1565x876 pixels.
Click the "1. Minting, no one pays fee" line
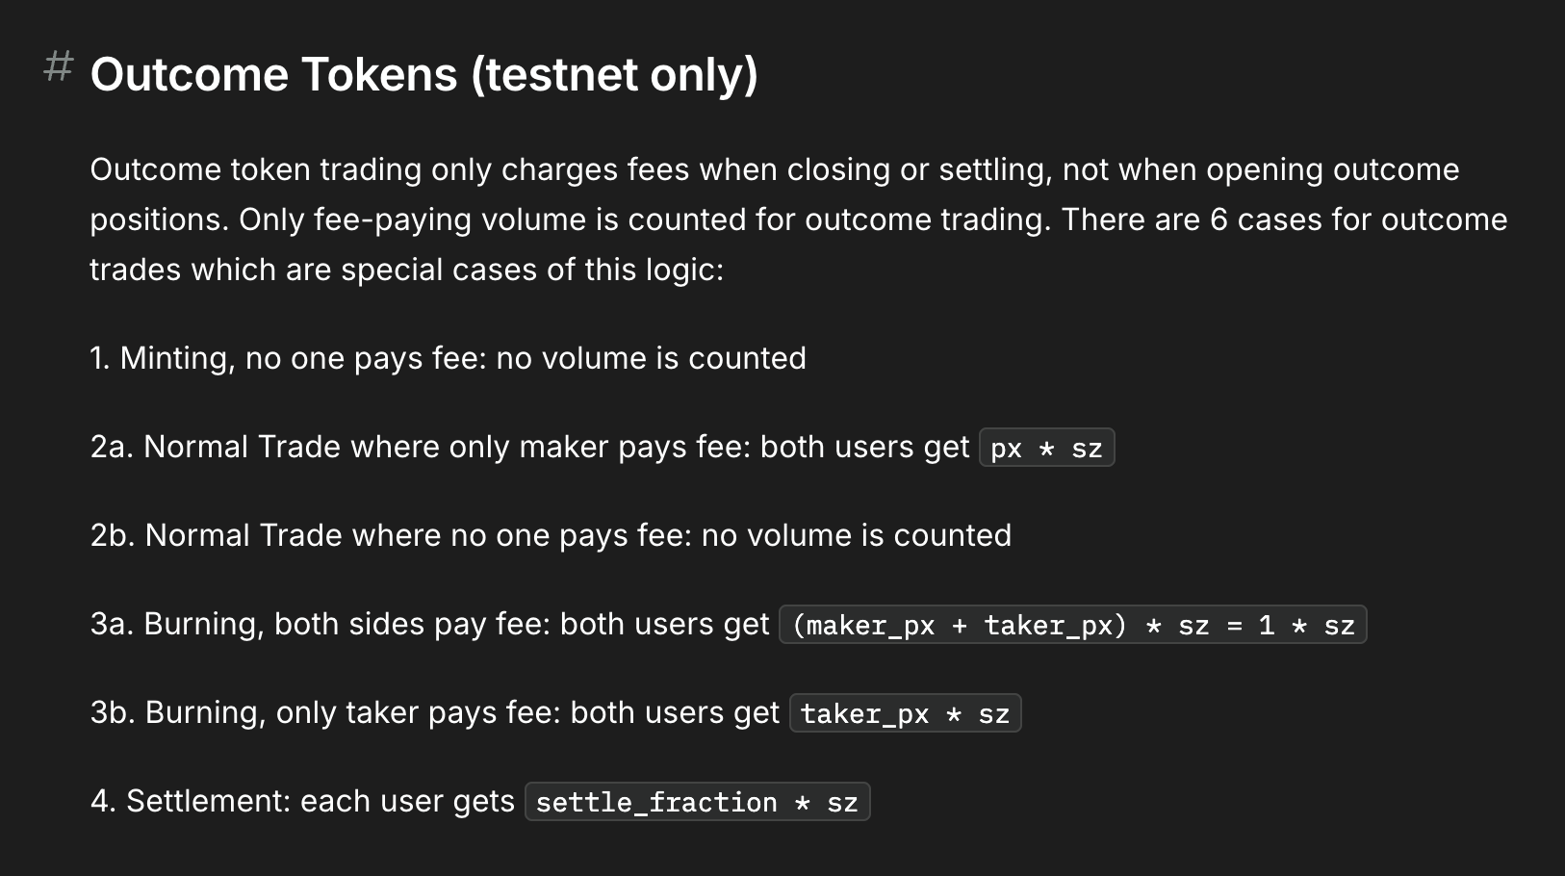coord(289,358)
